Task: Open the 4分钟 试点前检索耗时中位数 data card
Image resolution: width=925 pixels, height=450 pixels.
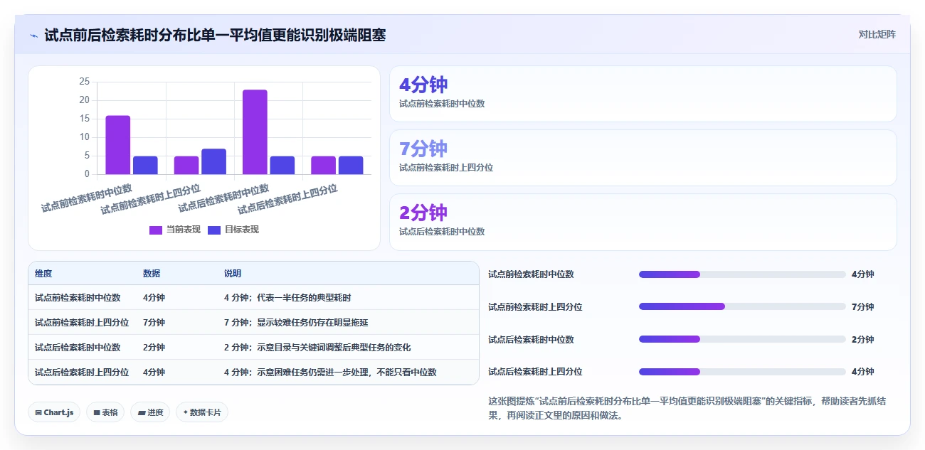Action: (x=643, y=94)
